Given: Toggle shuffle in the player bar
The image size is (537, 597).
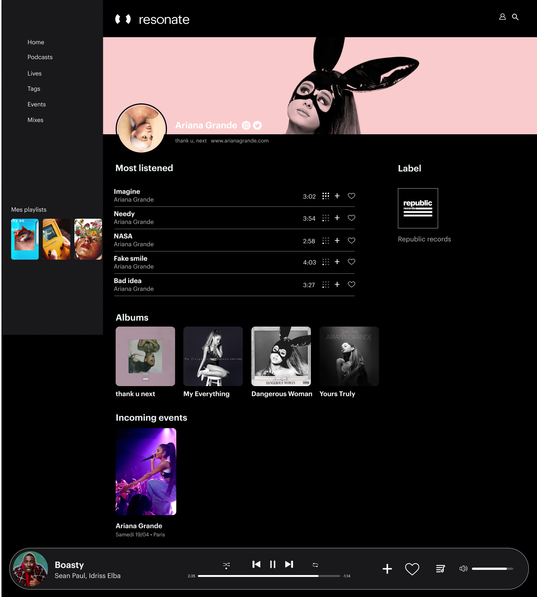Looking at the screenshot, I should tap(226, 565).
